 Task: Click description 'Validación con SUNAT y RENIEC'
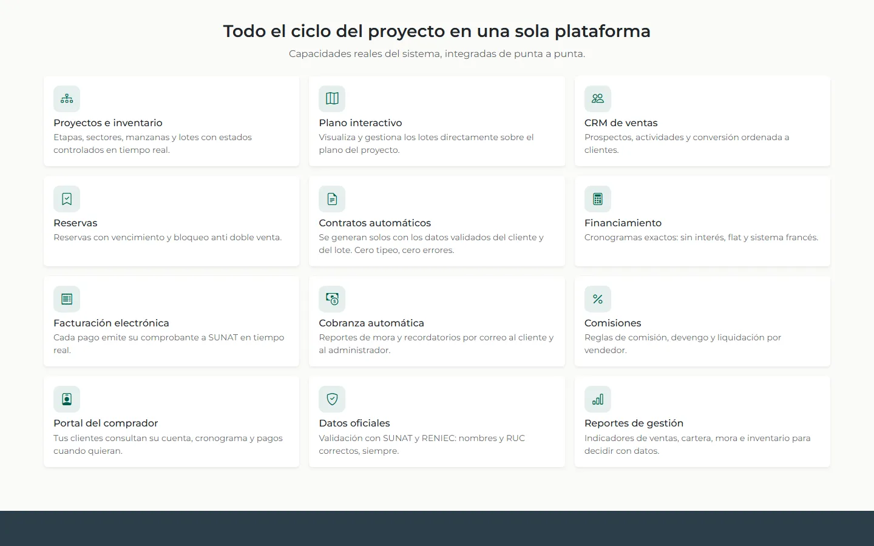[x=422, y=445]
